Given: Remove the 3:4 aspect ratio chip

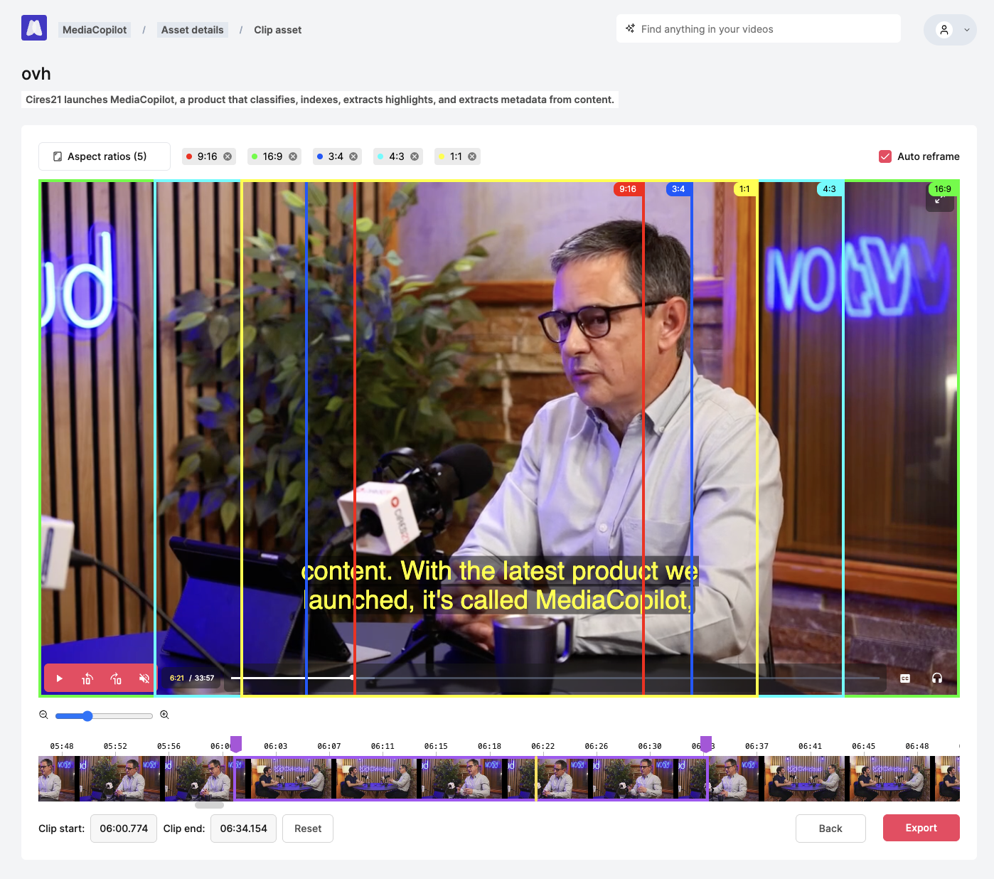Looking at the screenshot, I should (353, 156).
